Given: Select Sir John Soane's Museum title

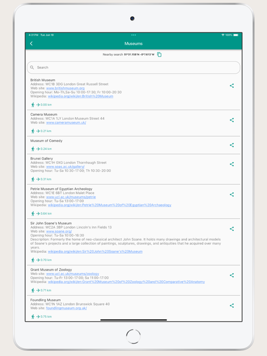Looking at the screenshot, I should click(51, 223).
